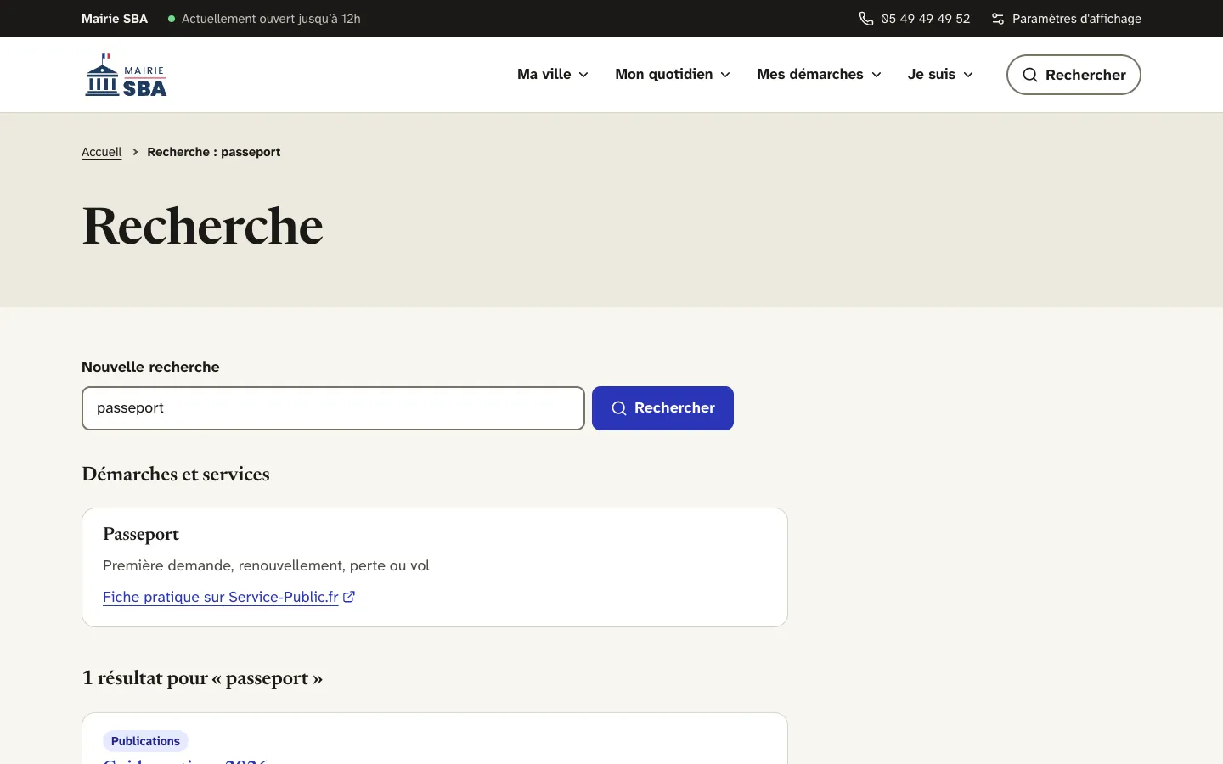Click the Démarches et services heading
Screen dimensions: 1223x764
point(176,475)
